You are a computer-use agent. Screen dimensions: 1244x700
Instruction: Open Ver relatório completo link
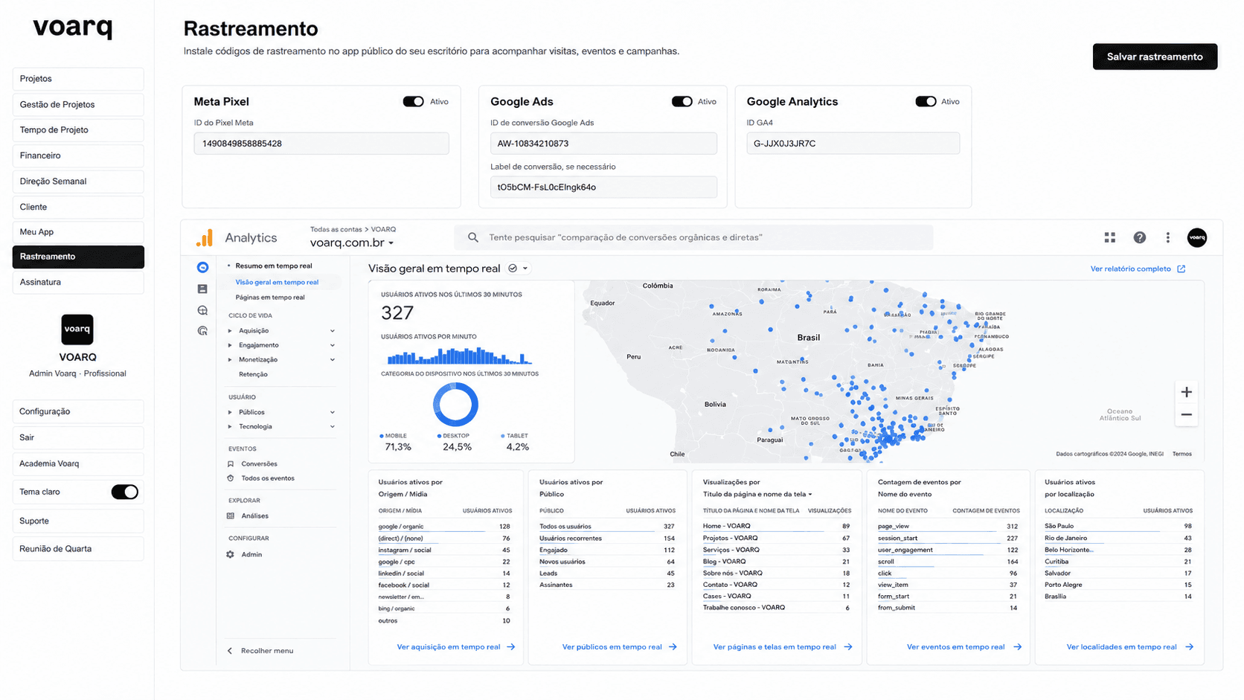[x=1138, y=269]
